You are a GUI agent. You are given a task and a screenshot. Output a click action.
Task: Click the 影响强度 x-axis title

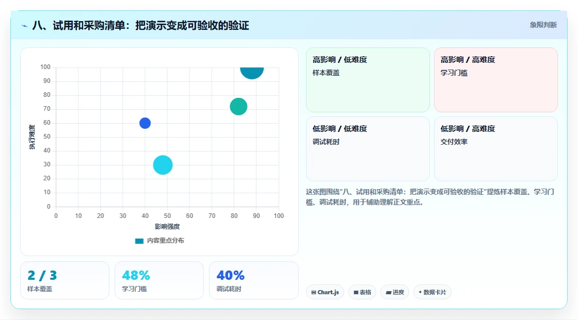(167, 226)
